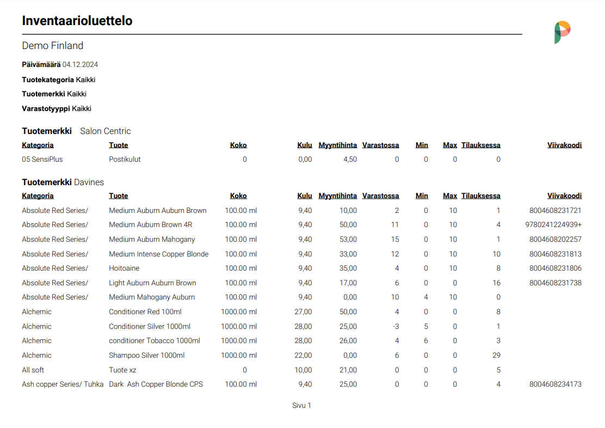Select product Medium Auburn Mahogany
The image size is (605, 428).
pos(152,240)
